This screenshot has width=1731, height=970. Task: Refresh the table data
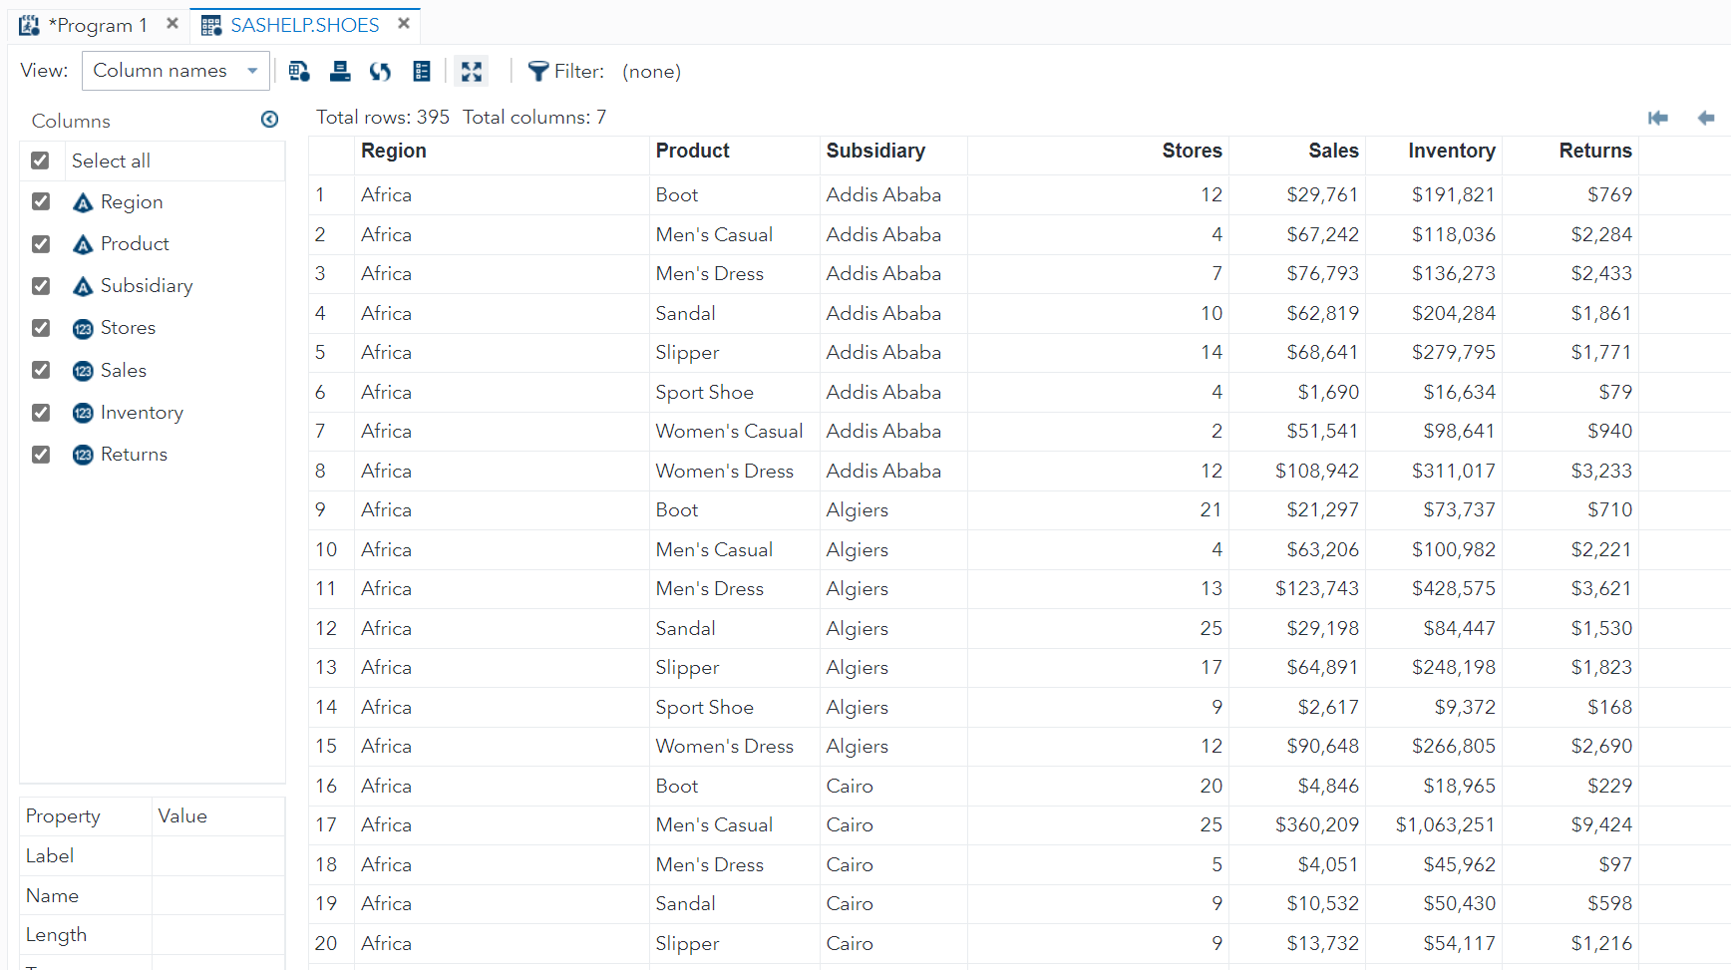(x=380, y=71)
